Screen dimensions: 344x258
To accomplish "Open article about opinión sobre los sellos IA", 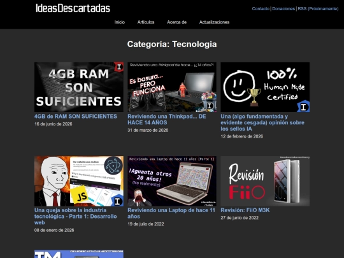I will [262, 122].
